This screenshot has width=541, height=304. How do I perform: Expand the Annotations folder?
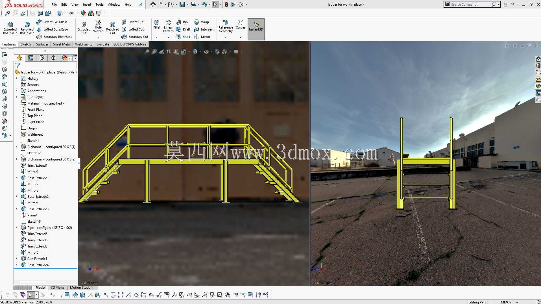coord(17,91)
